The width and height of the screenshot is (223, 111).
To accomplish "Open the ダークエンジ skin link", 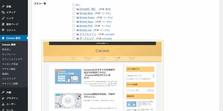I will pyautogui.click(x=87, y=38).
